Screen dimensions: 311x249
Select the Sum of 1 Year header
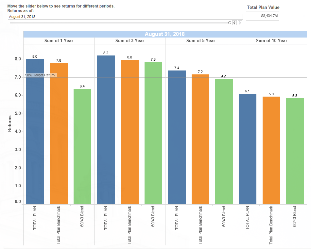tap(59, 40)
